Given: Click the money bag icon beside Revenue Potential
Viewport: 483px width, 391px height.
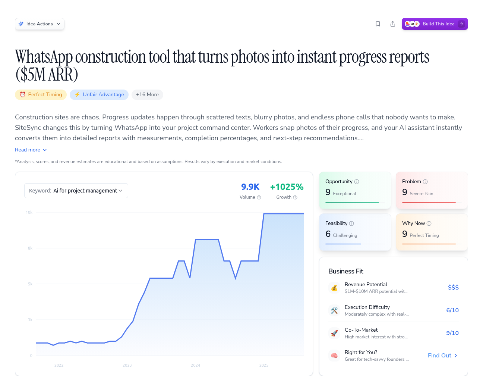Looking at the screenshot, I should click(x=334, y=288).
